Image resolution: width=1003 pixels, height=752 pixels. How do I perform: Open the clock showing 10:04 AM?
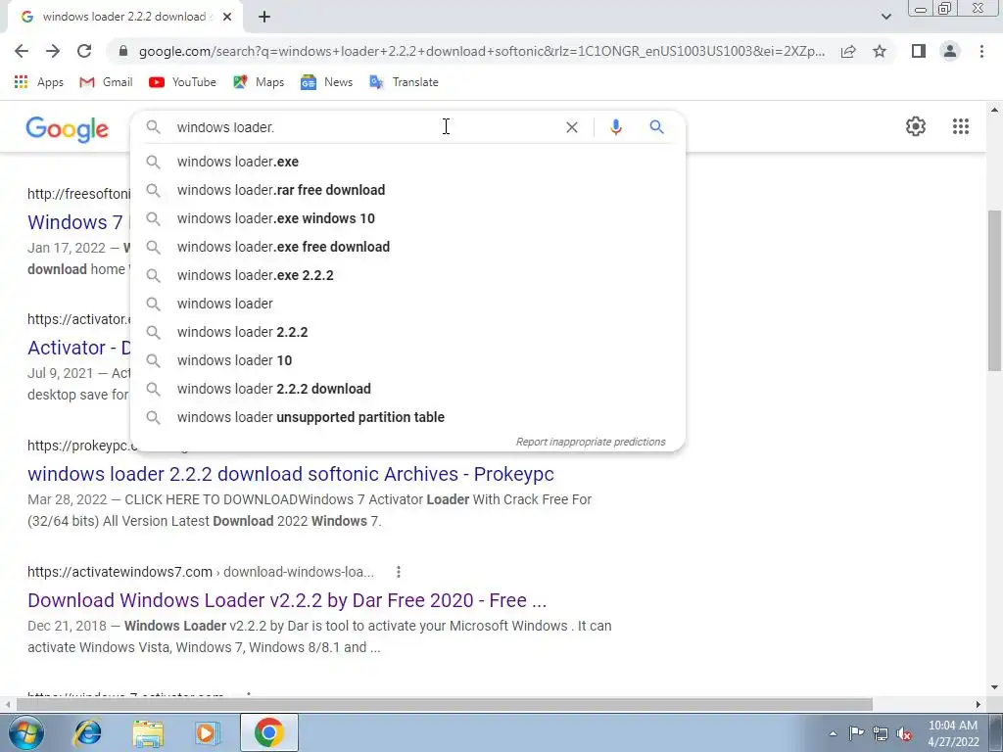[x=952, y=733]
